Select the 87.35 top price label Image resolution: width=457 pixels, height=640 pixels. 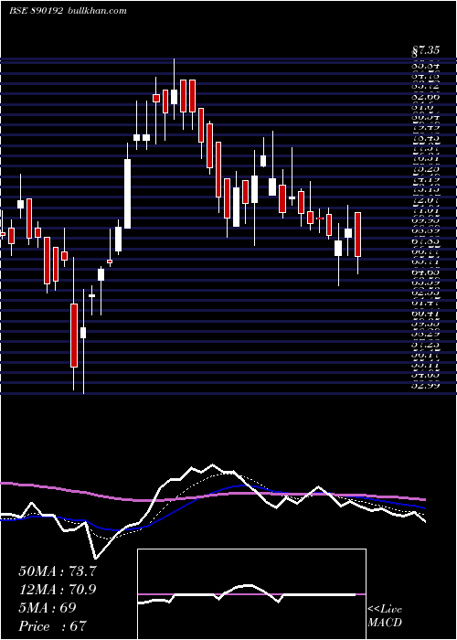tap(426, 51)
